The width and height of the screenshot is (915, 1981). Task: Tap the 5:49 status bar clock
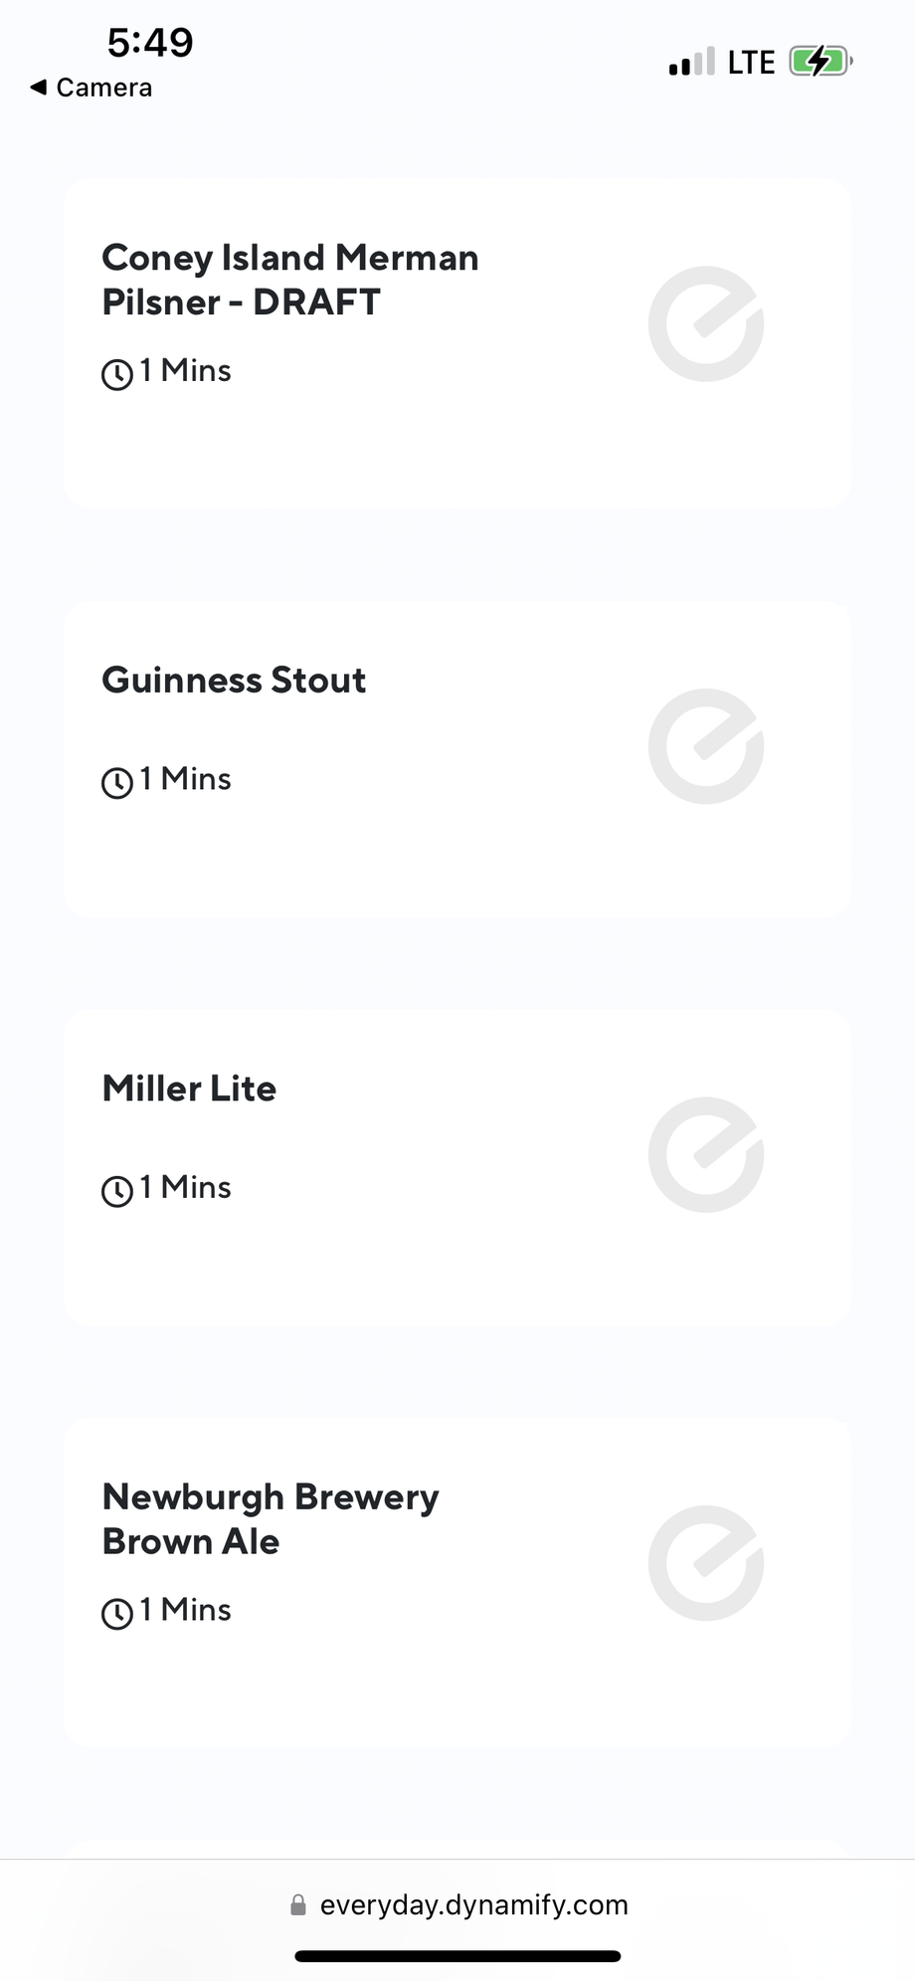[x=150, y=43]
